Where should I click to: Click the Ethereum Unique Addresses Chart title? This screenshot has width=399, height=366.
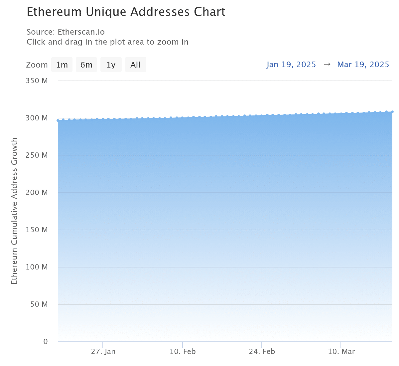[x=126, y=12]
